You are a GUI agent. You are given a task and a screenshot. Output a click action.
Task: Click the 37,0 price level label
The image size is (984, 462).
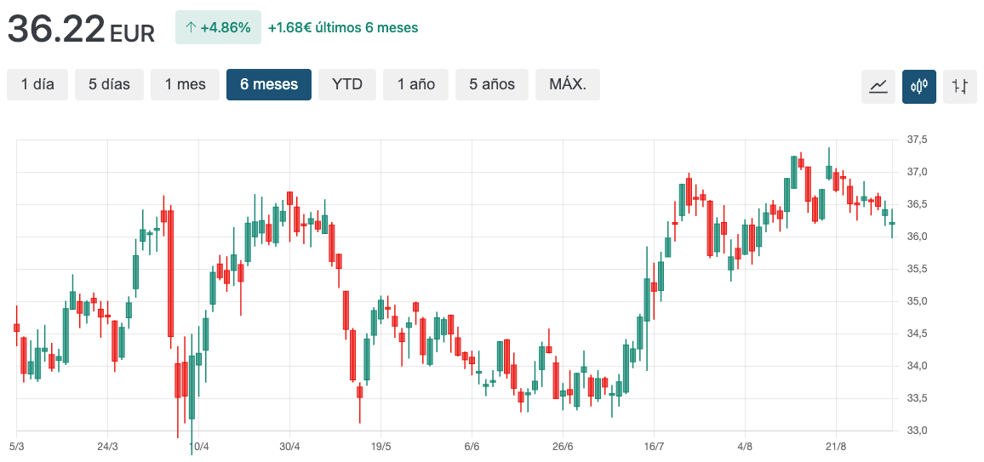tap(917, 172)
